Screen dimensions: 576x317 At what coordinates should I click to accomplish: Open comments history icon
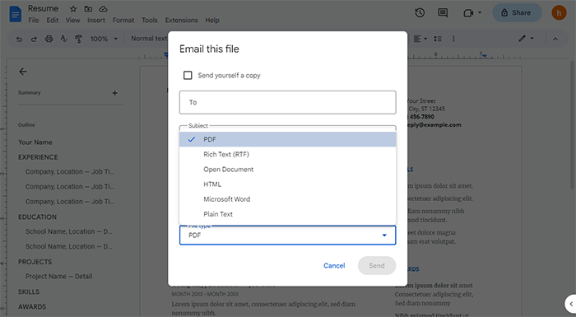tap(443, 13)
